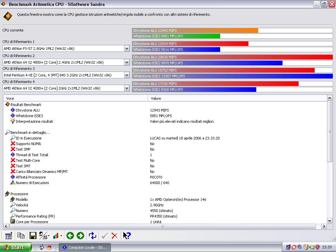Copy results to clipboard from toolbar

[x=21, y=236]
